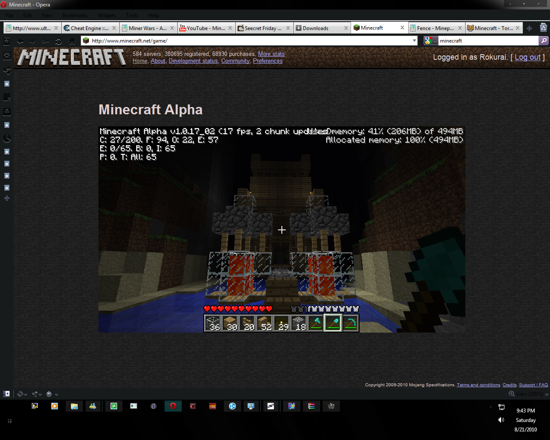This screenshot has height=440, width=550.
Task: Focus the minecraft search input field
Action: [x=489, y=41]
